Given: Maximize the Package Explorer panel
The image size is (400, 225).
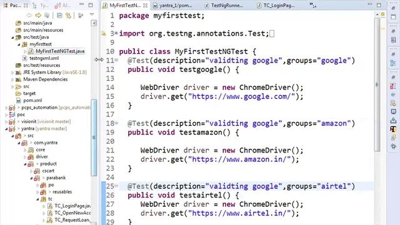Looking at the screenshot, I should pos(91,5).
